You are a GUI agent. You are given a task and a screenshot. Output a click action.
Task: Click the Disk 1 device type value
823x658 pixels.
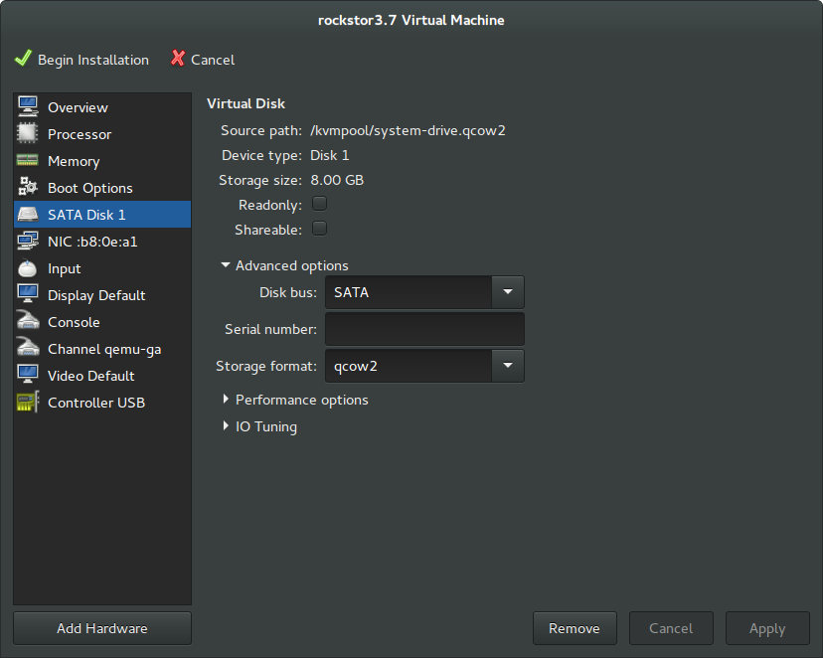tap(330, 155)
